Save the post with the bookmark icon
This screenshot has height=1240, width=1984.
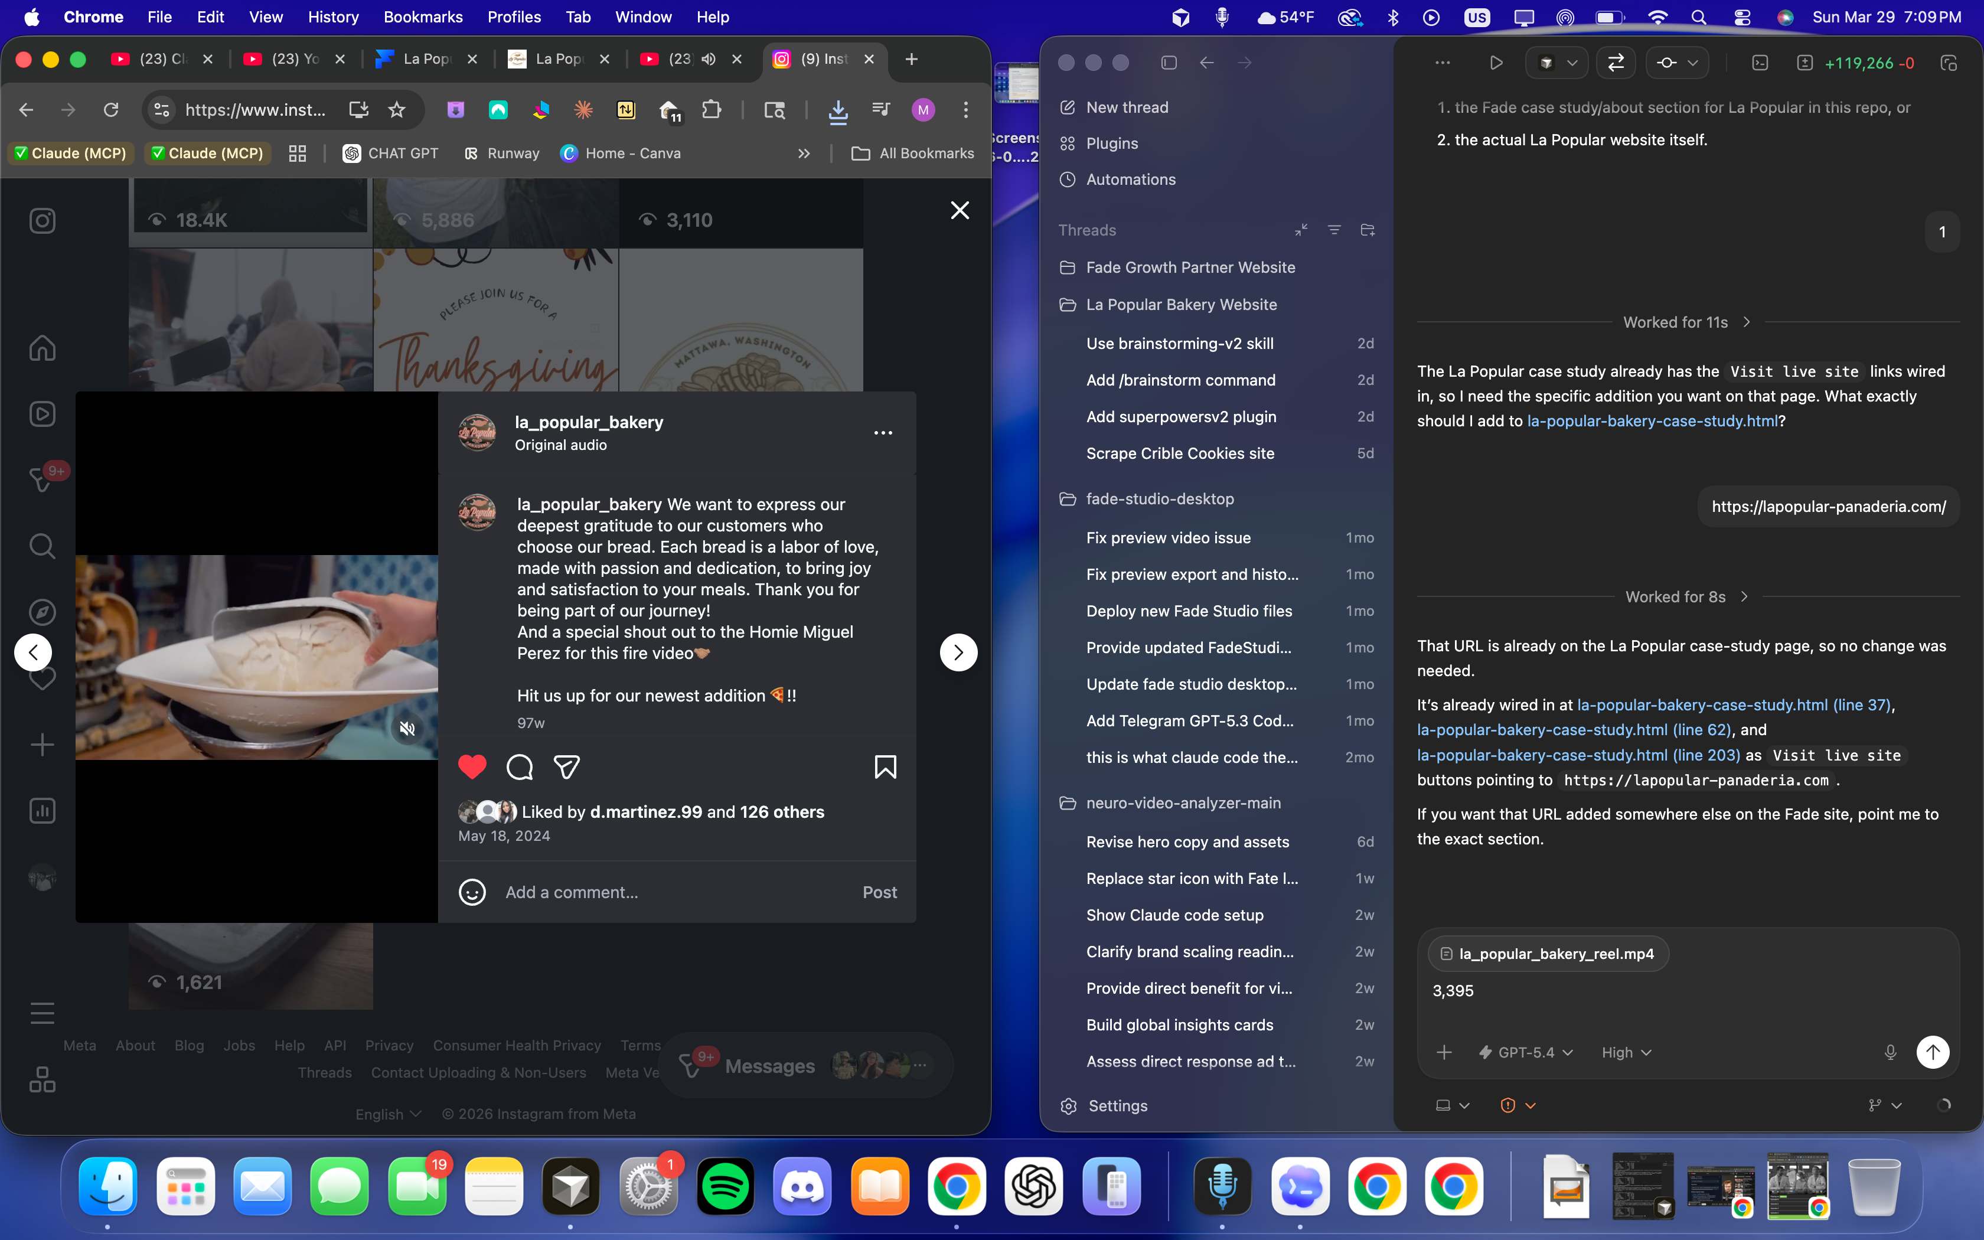(x=885, y=767)
